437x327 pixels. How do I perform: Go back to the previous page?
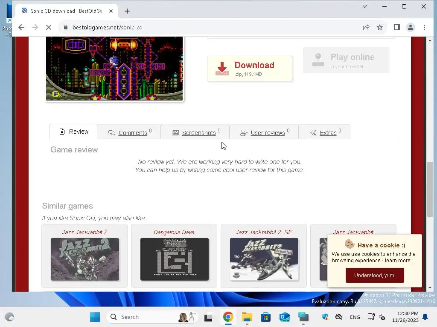click(21, 27)
